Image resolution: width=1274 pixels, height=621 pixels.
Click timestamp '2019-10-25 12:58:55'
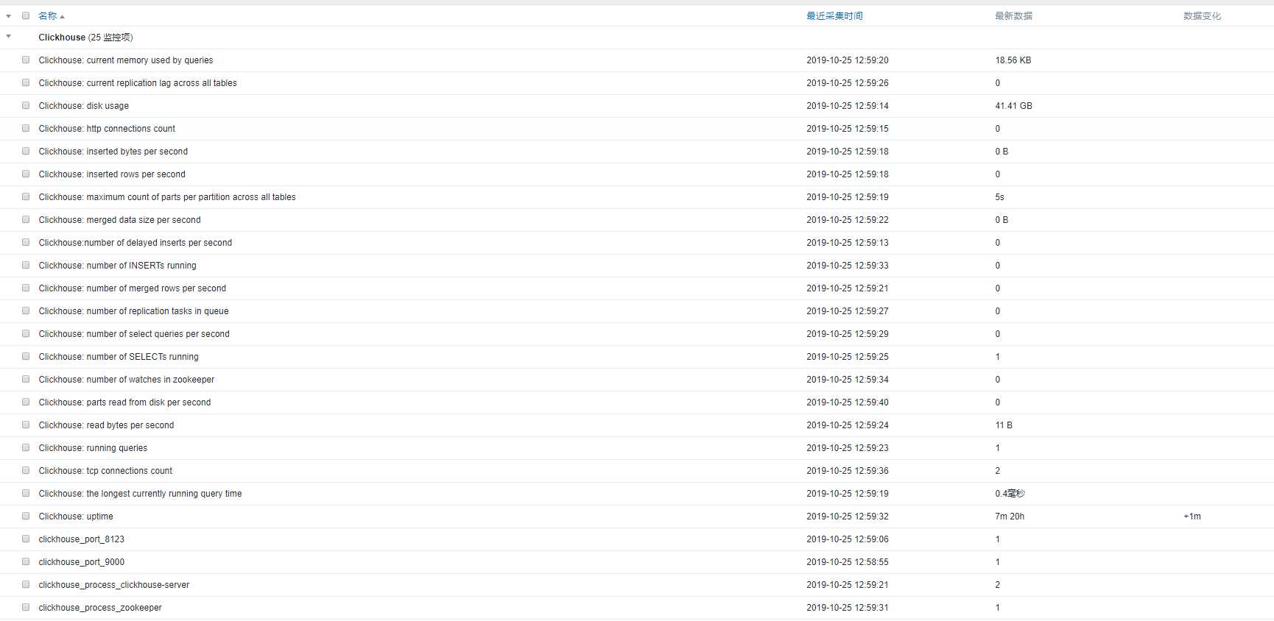848,562
